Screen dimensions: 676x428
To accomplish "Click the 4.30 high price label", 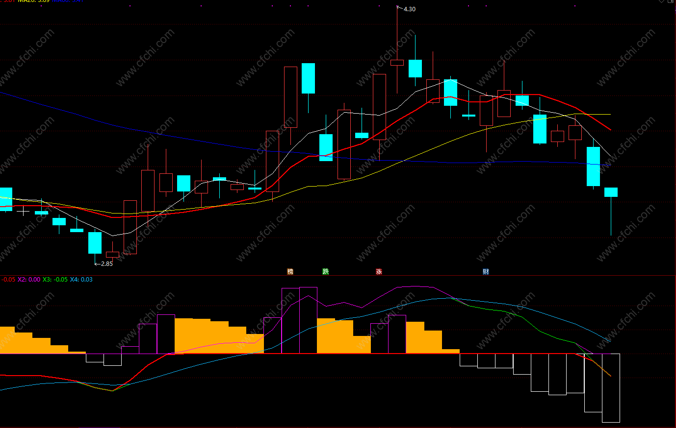I will point(409,9).
